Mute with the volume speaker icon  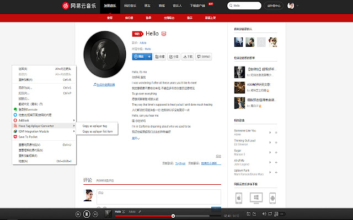[x=264, y=214]
